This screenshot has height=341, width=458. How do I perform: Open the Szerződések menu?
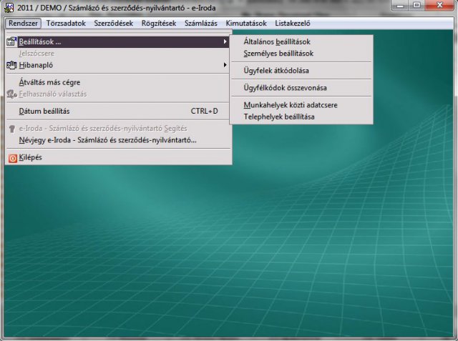click(114, 23)
